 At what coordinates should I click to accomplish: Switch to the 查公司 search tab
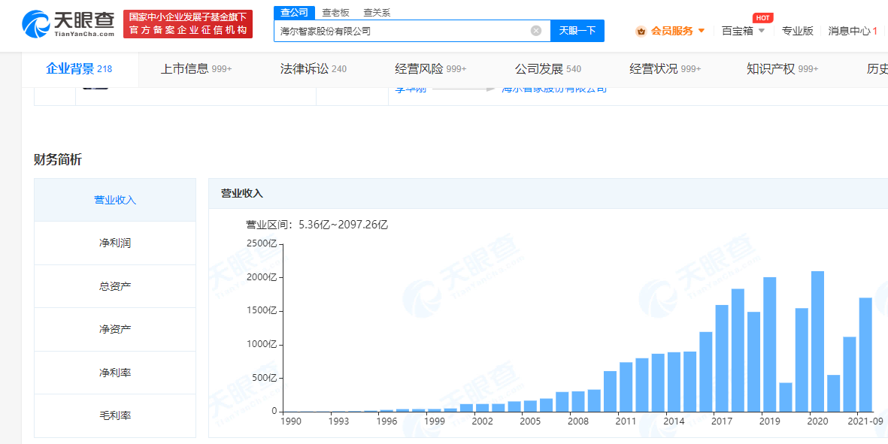[x=294, y=13]
